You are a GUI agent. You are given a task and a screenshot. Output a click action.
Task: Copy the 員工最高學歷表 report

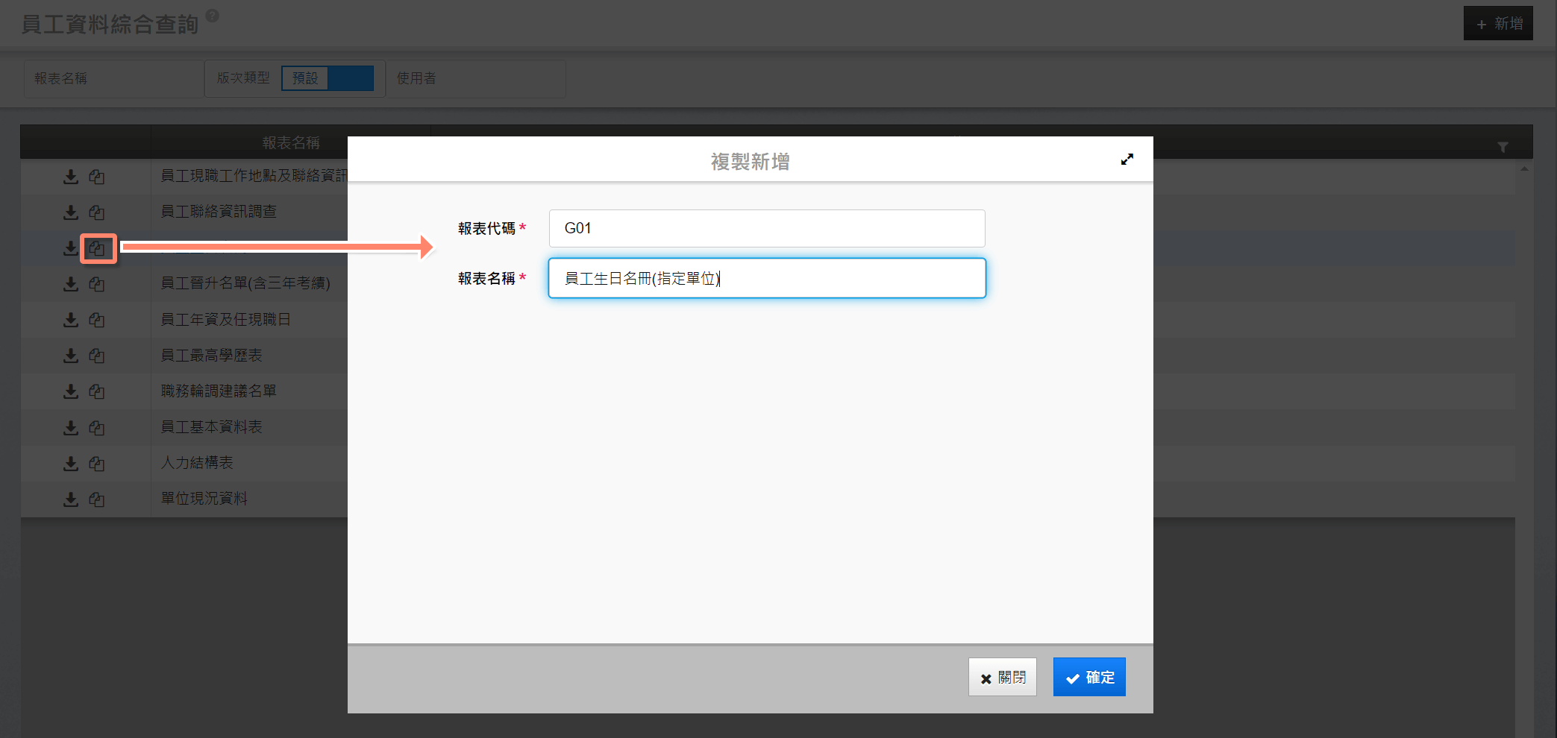coord(97,356)
